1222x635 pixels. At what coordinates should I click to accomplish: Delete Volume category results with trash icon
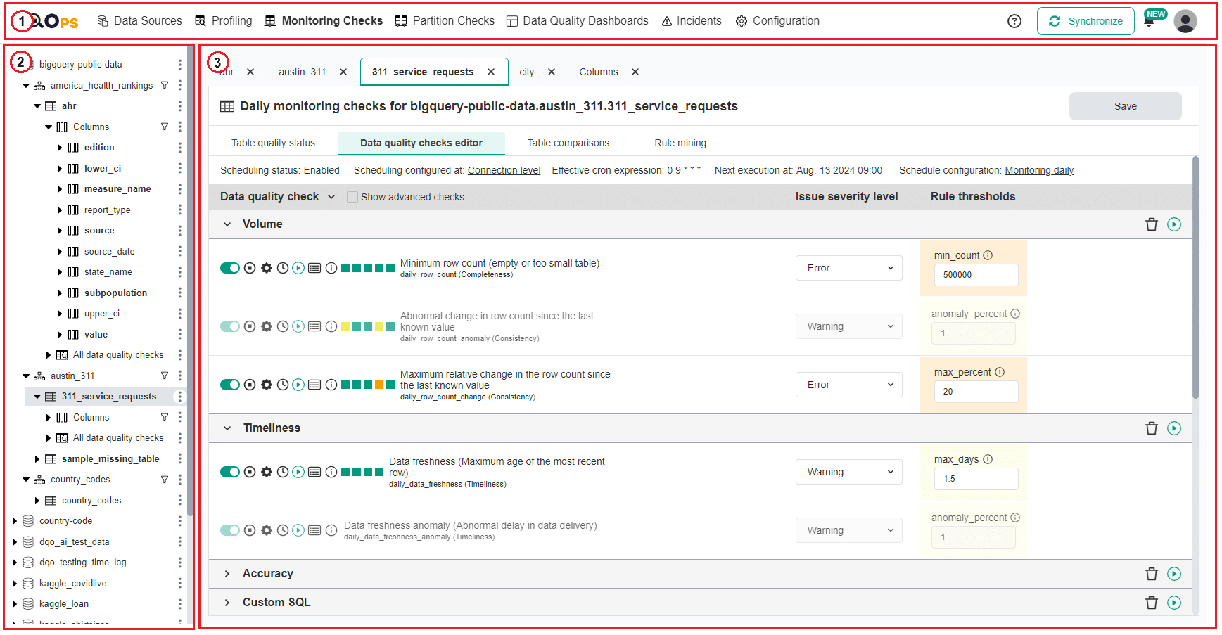tap(1151, 224)
